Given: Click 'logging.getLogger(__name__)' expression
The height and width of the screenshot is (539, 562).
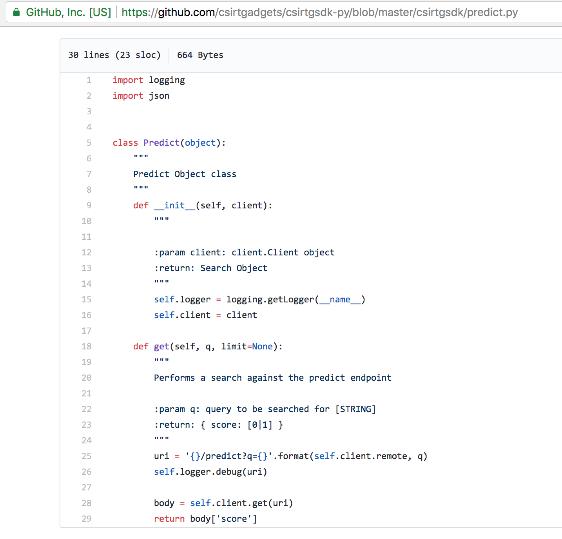Looking at the screenshot, I should 296,300.
